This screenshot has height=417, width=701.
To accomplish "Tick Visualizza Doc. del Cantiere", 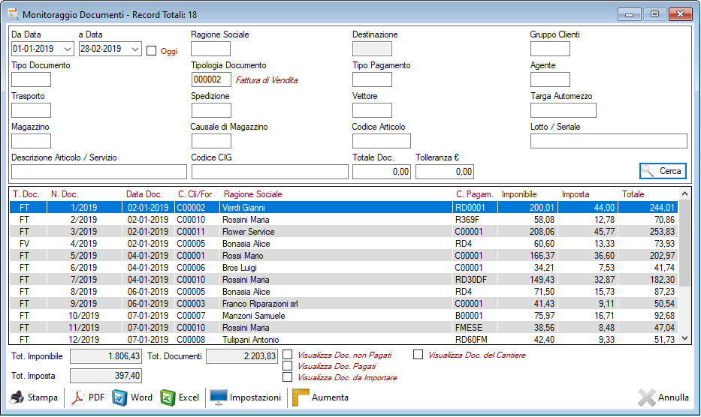I will point(418,355).
